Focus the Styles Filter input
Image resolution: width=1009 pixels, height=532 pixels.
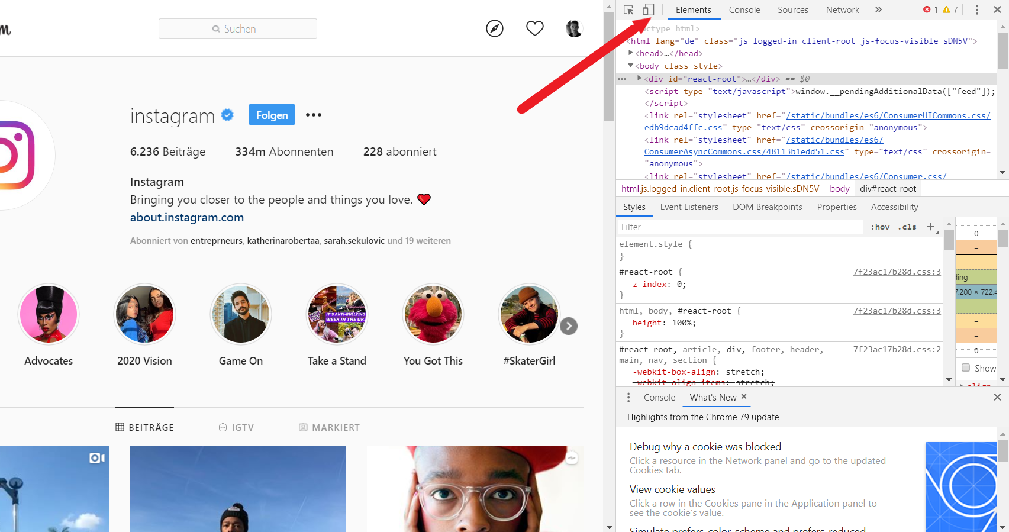tap(740, 227)
